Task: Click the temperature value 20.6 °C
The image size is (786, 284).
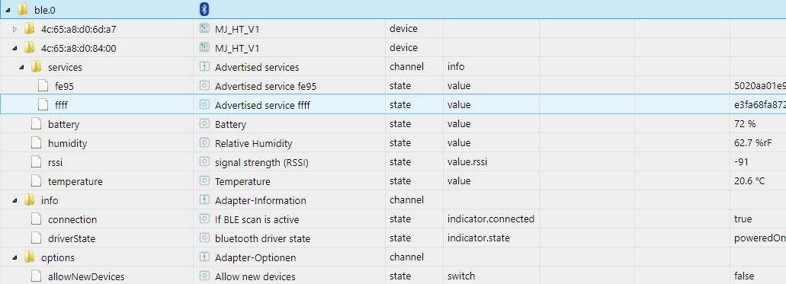Action: (x=749, y=181)
